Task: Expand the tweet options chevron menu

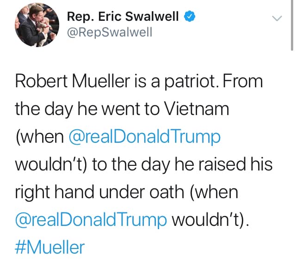Action: tap(277, 18)
